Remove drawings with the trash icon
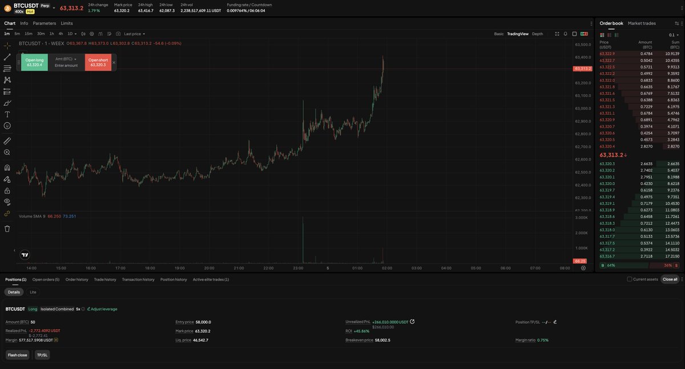The width and height of the screenshot is (685, 369). [7, 228]
